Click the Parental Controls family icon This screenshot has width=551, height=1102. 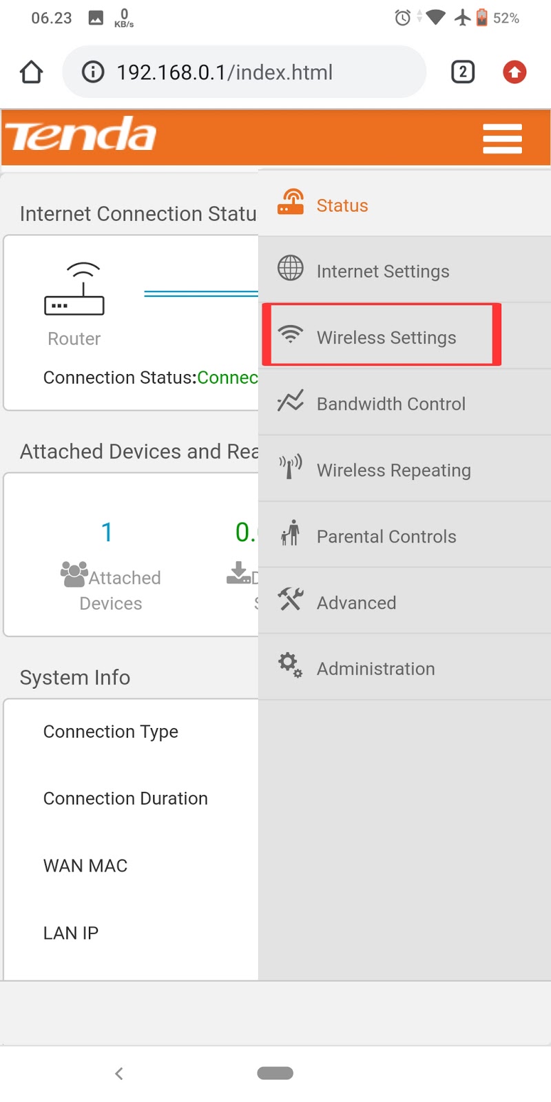tap(291, 533)
